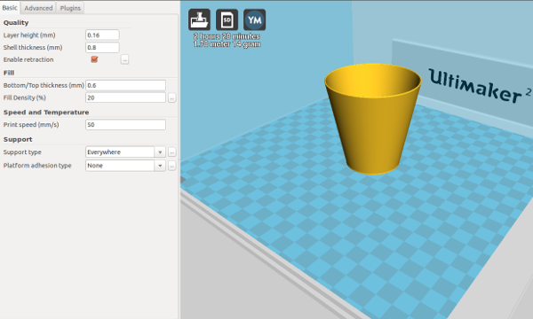
Task: Open Fill Density extra settings button
Action: tap(171, 97)
